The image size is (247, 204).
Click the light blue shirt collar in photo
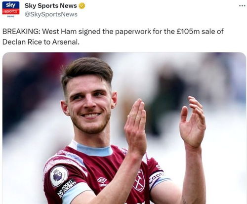[93, 150]
